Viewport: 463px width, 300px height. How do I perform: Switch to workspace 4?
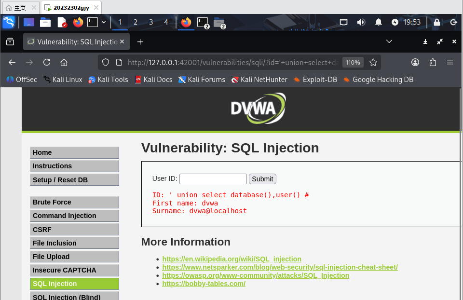(x=166, y=22)
